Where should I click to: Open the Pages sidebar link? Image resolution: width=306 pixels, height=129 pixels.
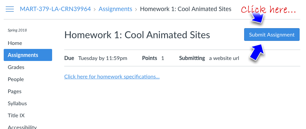point(15,91)
